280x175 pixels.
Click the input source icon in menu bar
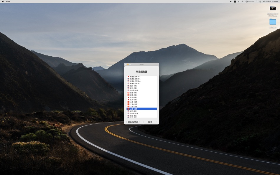tap(235, 1)
